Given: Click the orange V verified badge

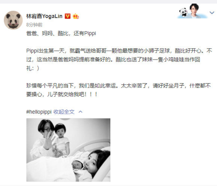Looking at the screenshot, I should click(x=68, y=16).
